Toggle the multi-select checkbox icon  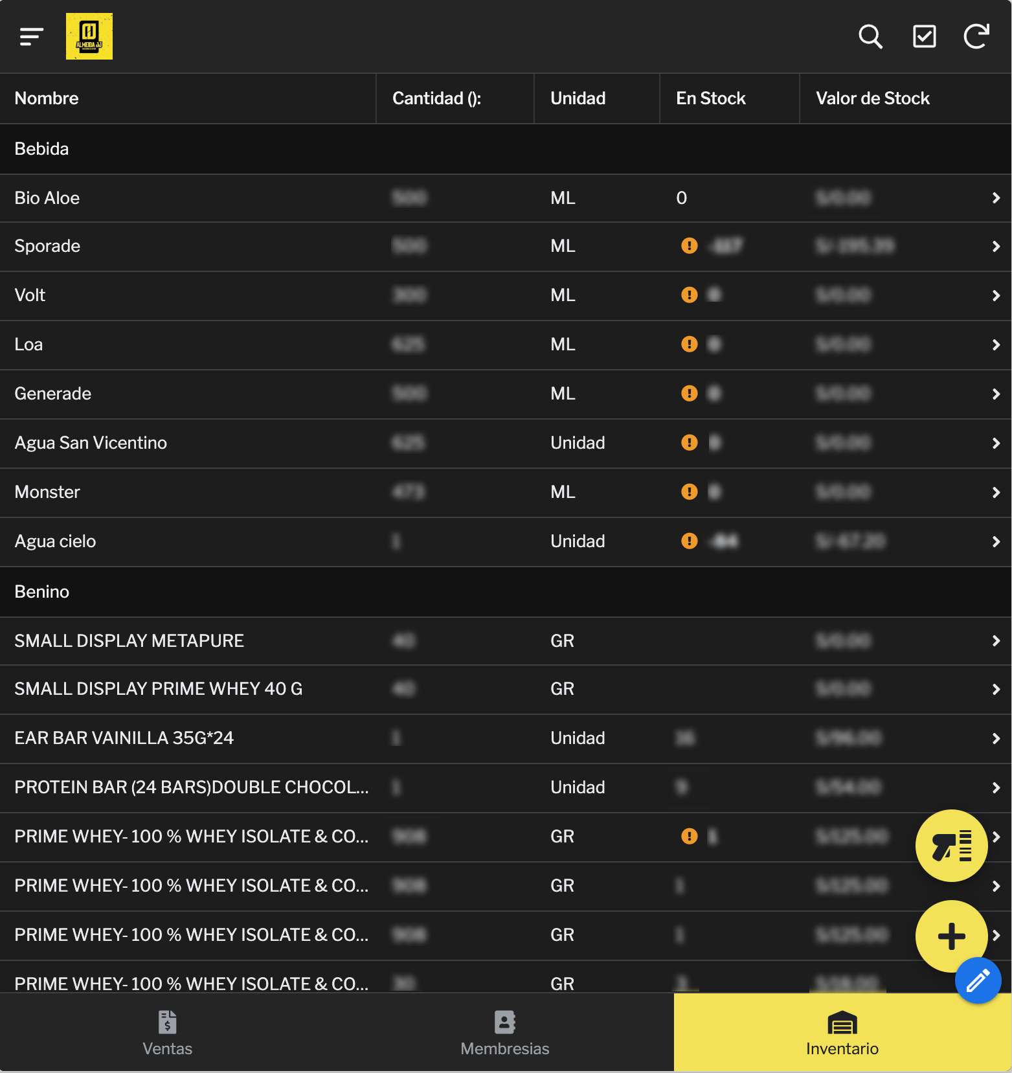(924, 36)
